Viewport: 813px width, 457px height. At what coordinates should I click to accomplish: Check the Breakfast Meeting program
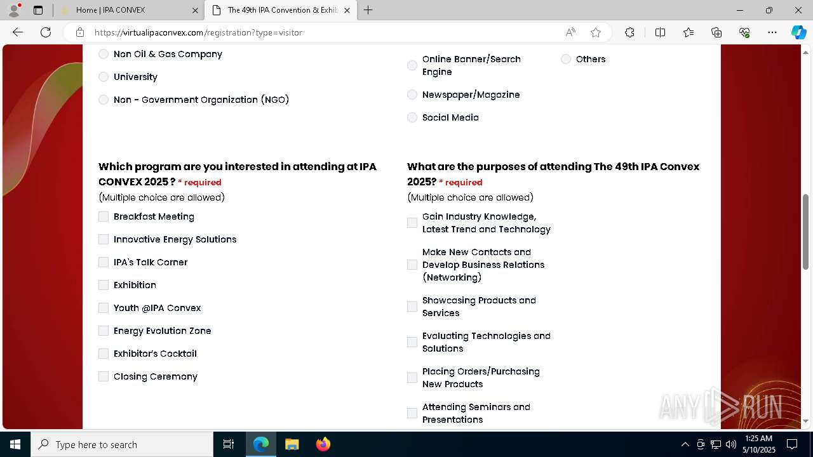tap(104, 216)
